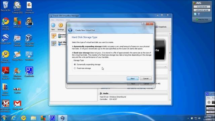Open Malwarebytes Anti-Malware desktop icon

[x=5, y=106]
